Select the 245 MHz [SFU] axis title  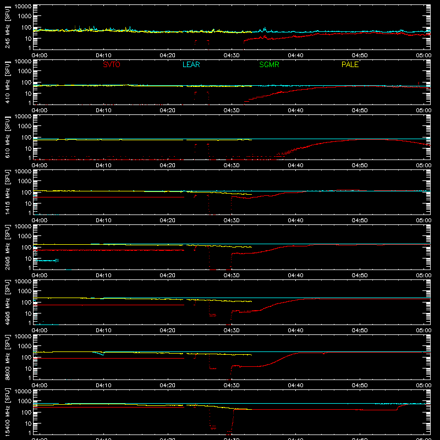[x=8, y=28]
